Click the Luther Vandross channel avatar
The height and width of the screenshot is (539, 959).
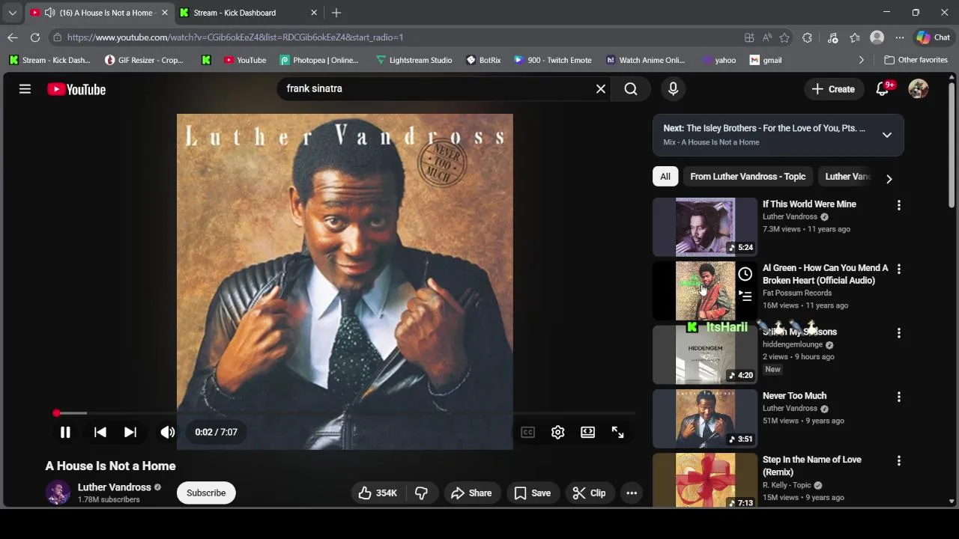[58, 493]
